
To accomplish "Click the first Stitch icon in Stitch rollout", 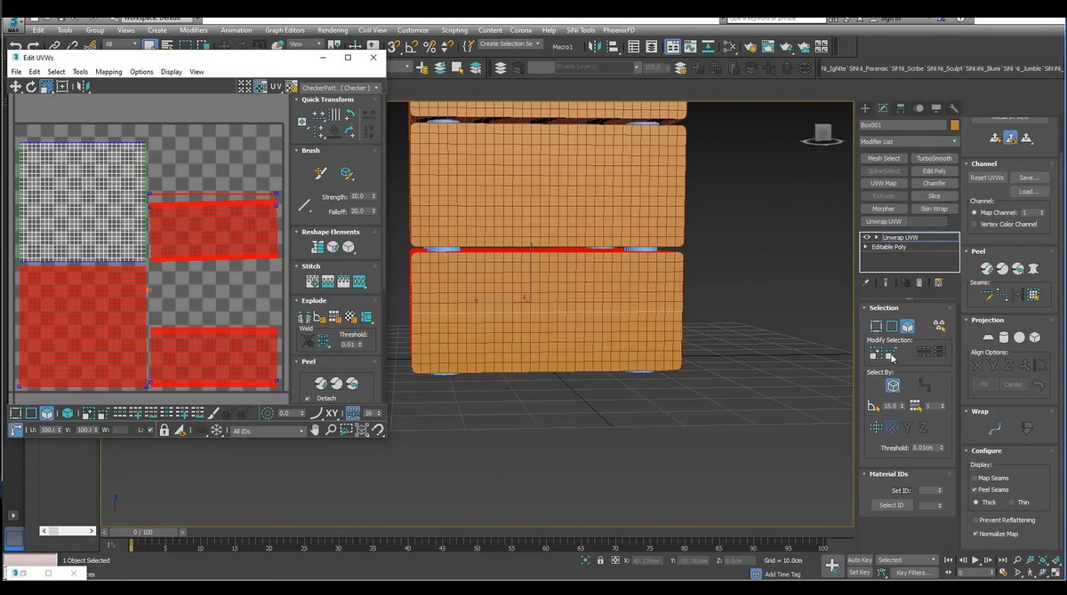I will coord(313,282).
